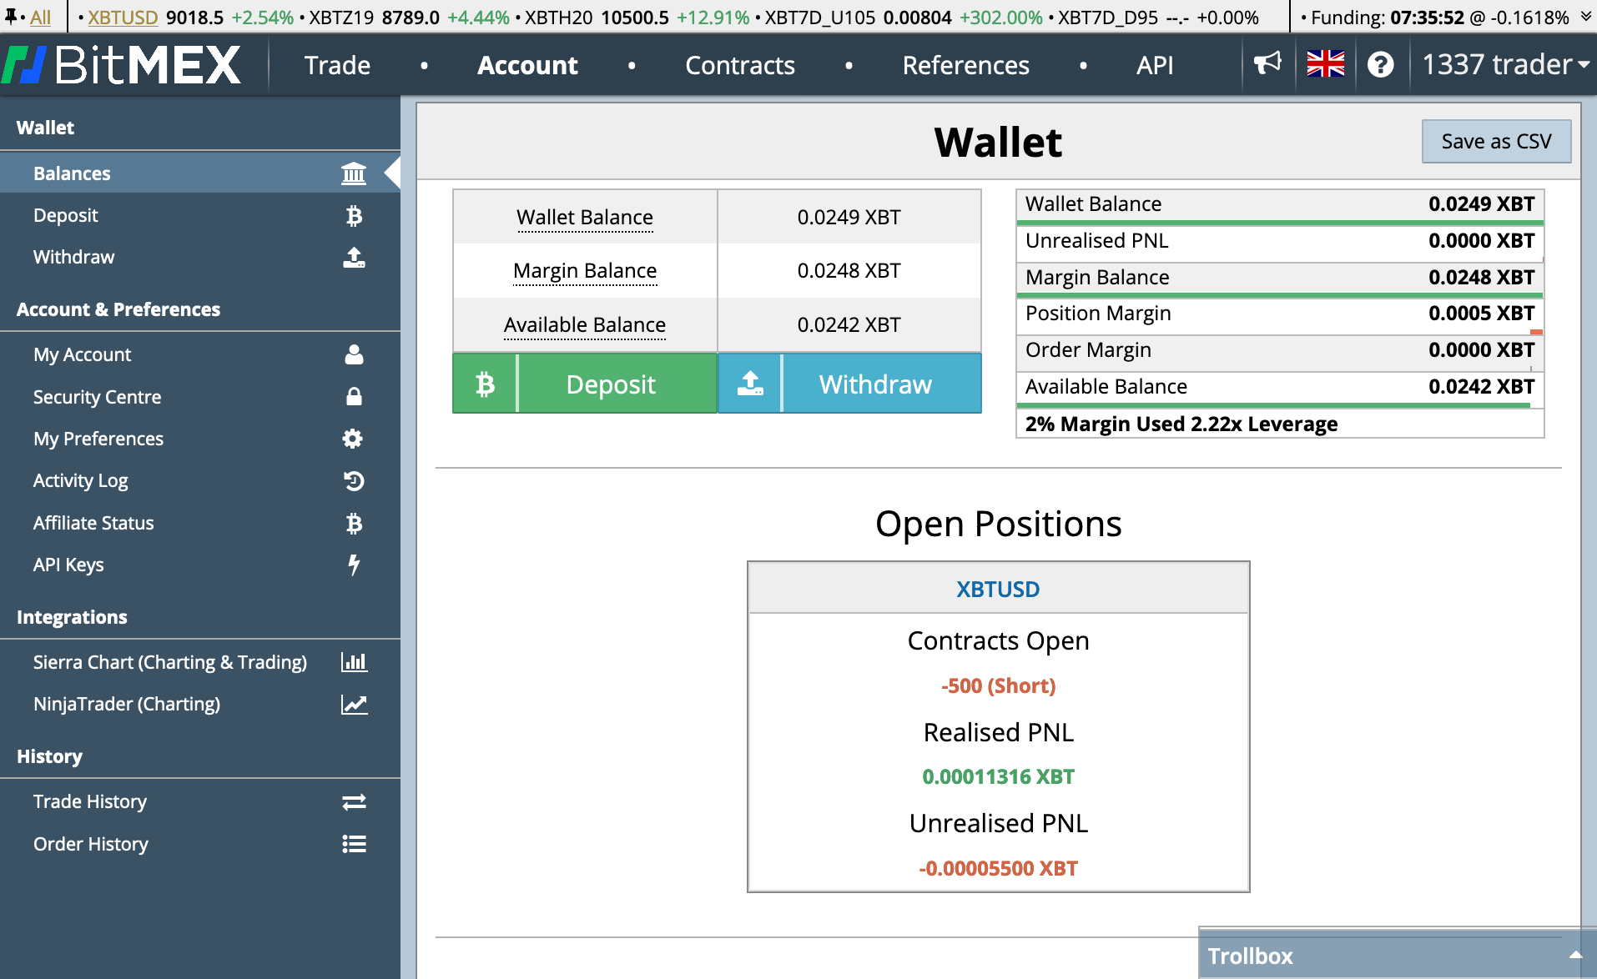1597x979 pixels.
Task: Open the help question mark icon
Action: click(1381, 64)
